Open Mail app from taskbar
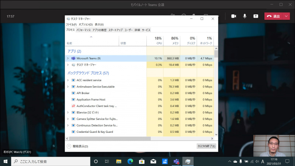This screenshot has height=166, width=295. pyautogui.click(x=153, y=162)
